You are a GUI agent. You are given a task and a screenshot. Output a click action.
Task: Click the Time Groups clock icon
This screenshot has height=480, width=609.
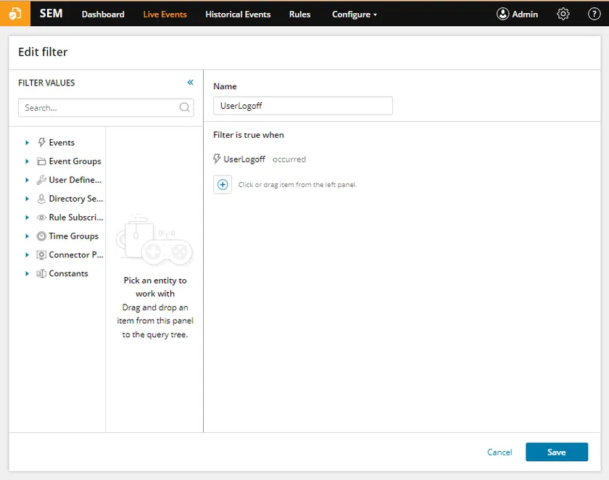tap(41, 236)
